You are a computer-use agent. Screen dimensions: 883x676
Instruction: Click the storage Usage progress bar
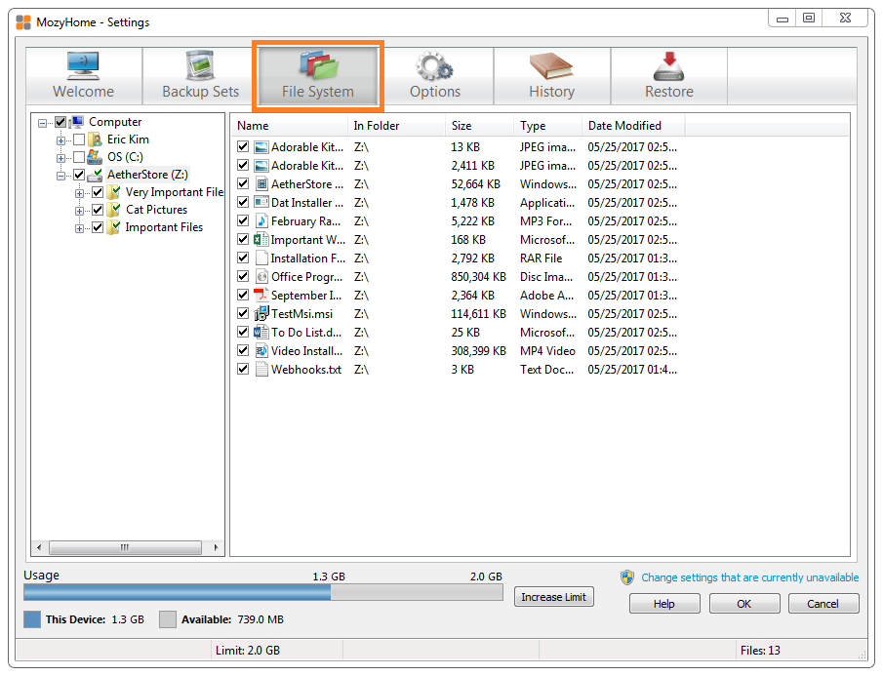pyautogui.click(x=263, y=592)
